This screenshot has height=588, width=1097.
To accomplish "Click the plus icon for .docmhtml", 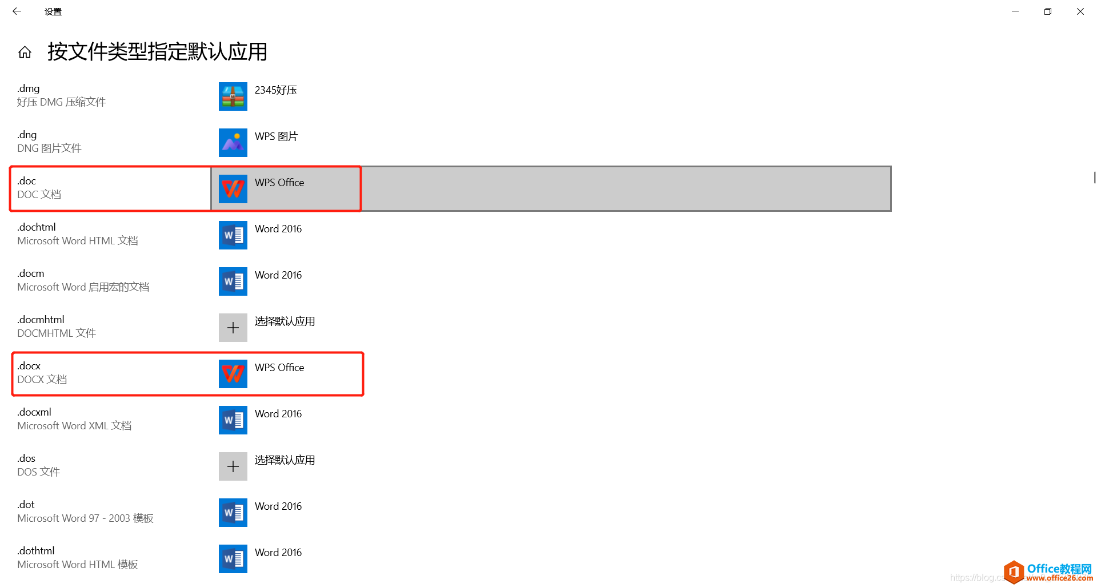I will point(233,328).
